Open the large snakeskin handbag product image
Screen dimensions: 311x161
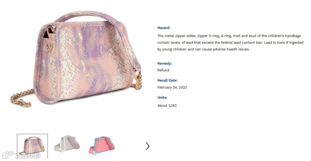pyautogui.click(x=76, y=59)
